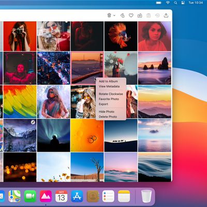207x207 pixels.
Task: Click the trash icon in the toolbar
Action: 109,16
